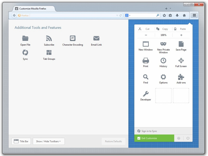Click the bookmark star icon in toolbar
This screenshot has width=208, height=156.
pos(164,16)
